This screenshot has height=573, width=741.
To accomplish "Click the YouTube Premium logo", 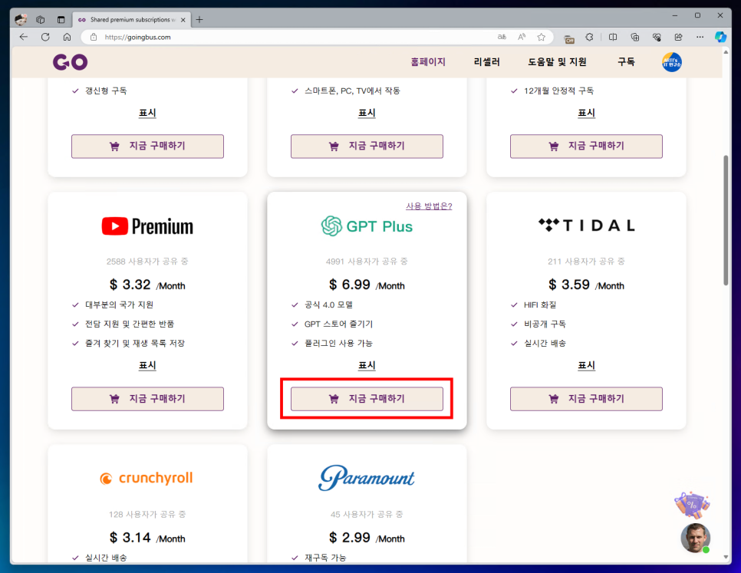I will [147, 226].
